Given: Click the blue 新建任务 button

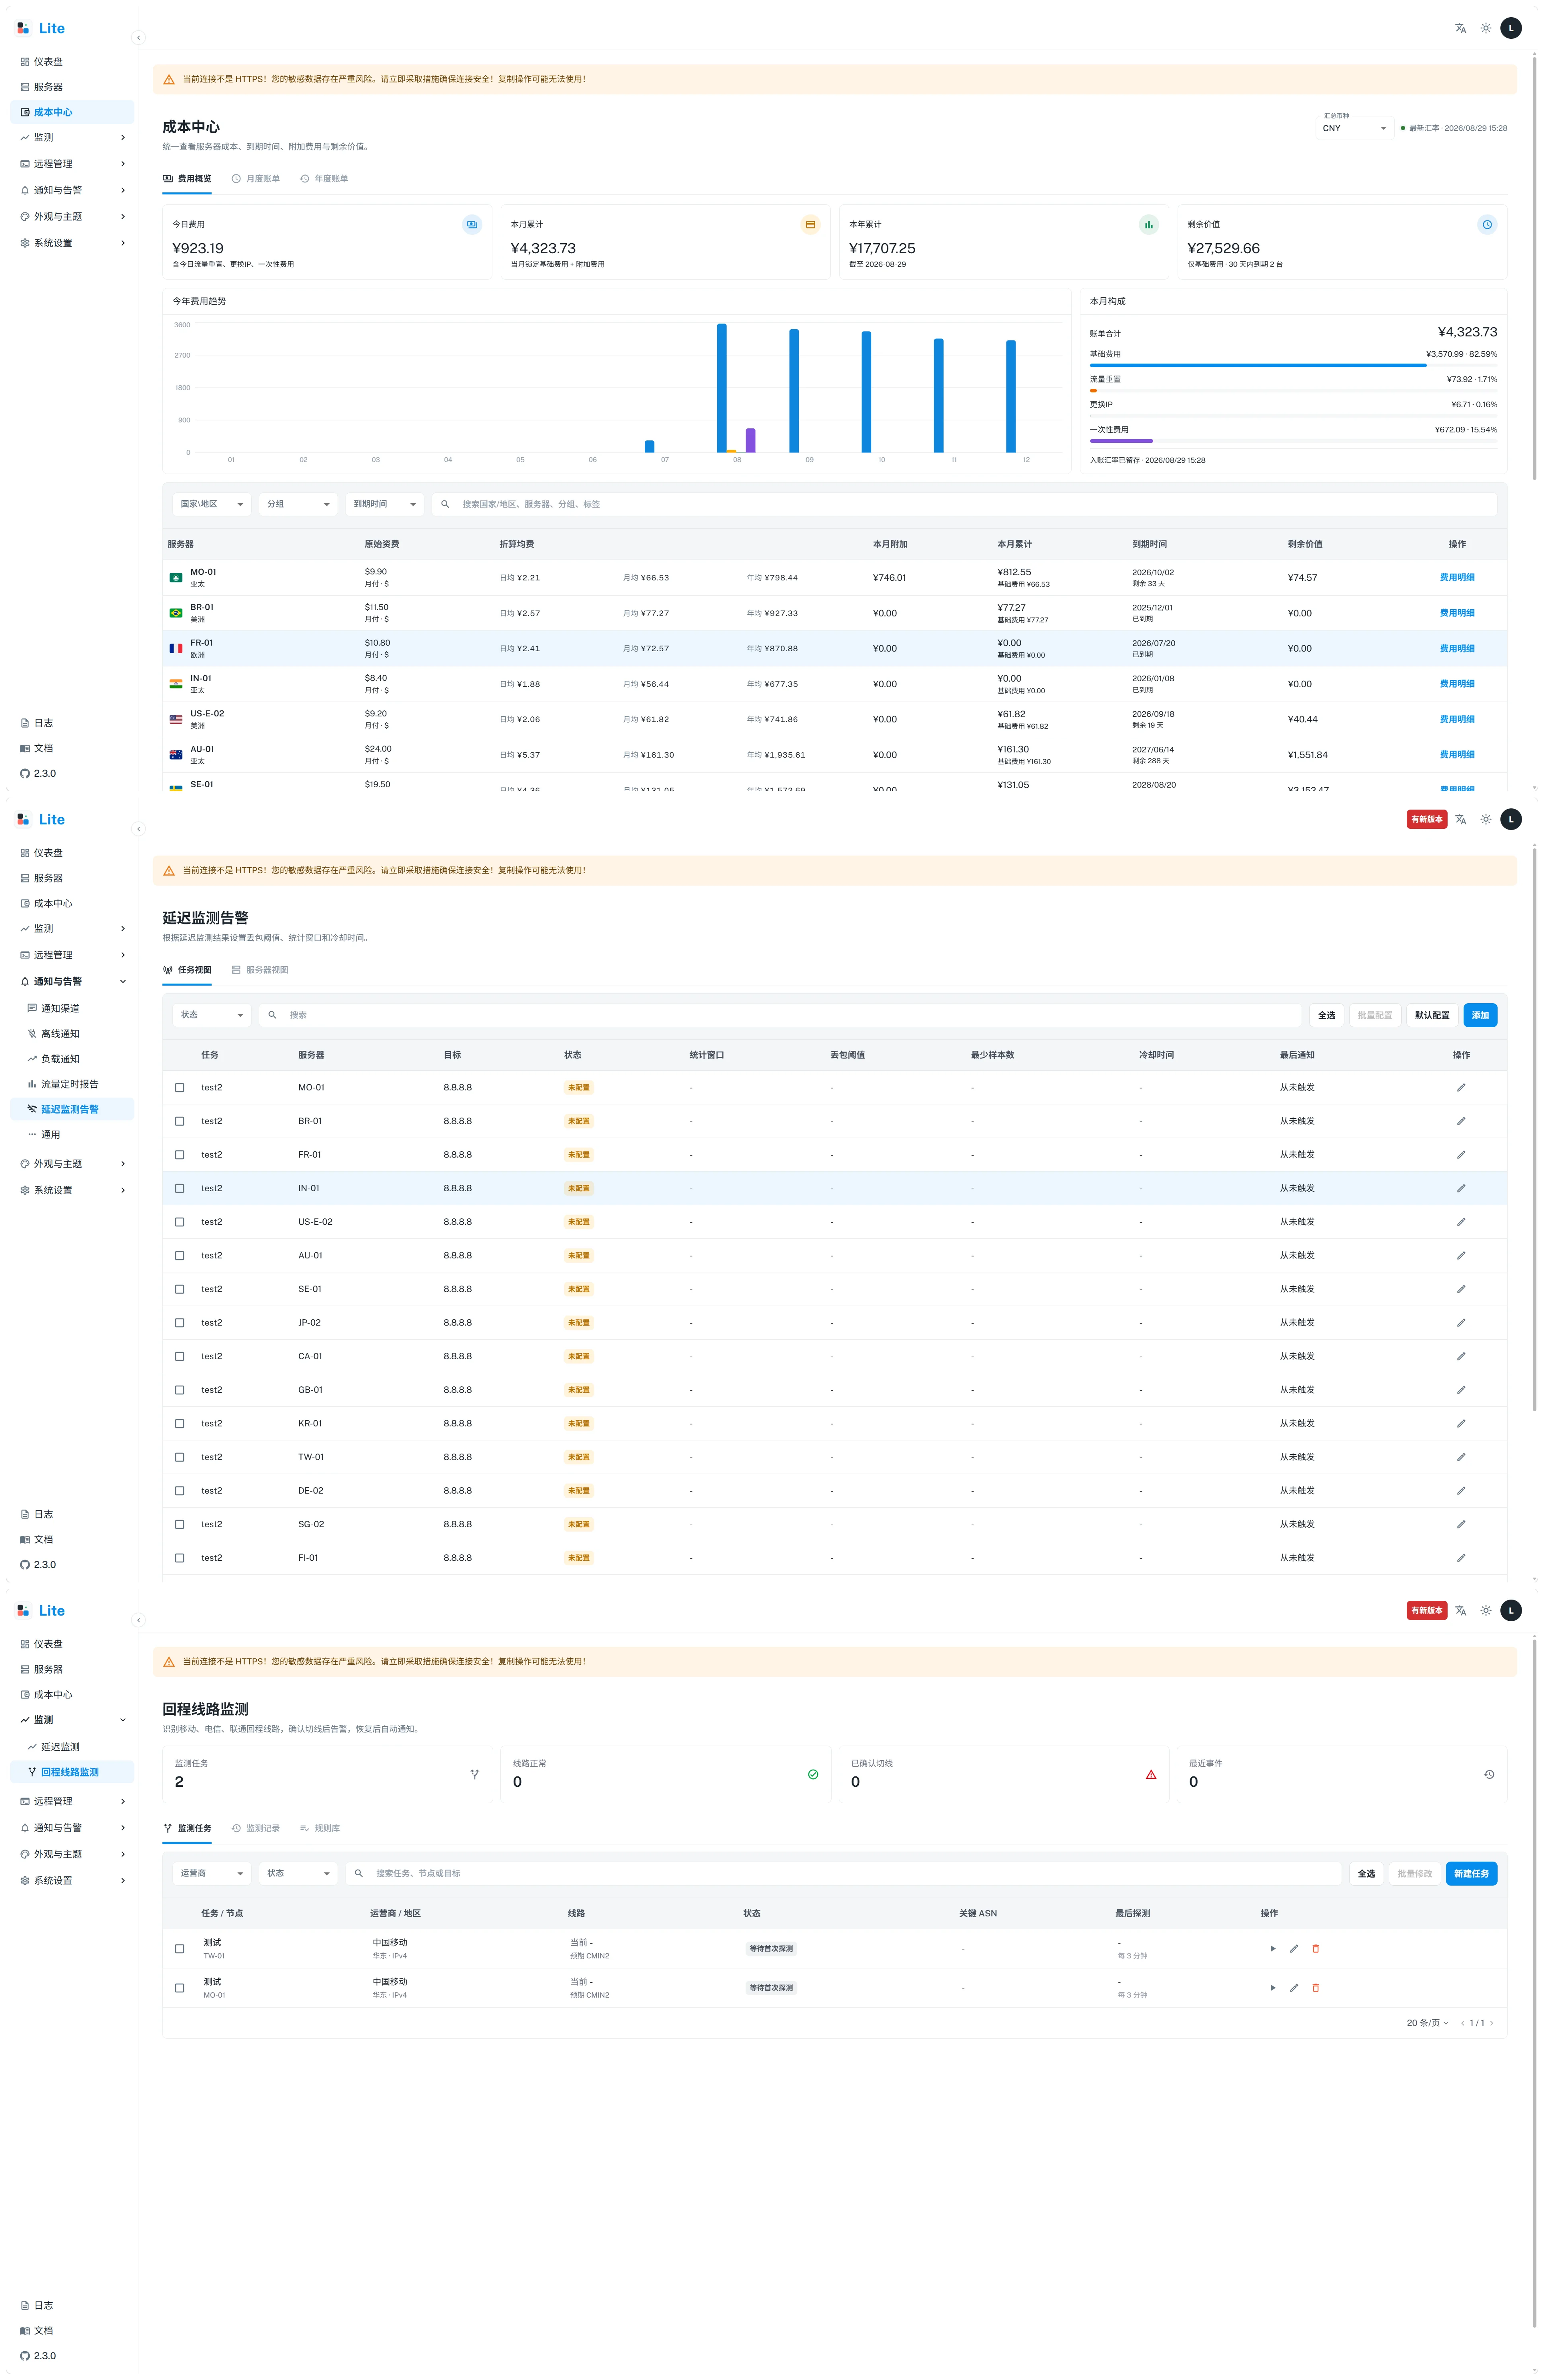Looking at the screenshot, I should [x=1471, y=1873].
